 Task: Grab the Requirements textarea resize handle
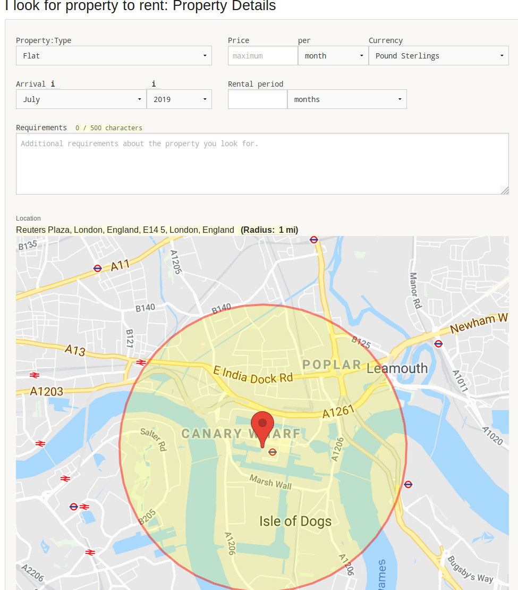[x=505, y=190]
